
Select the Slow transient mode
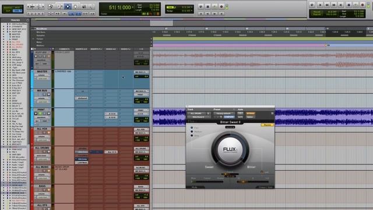(192, 135)
